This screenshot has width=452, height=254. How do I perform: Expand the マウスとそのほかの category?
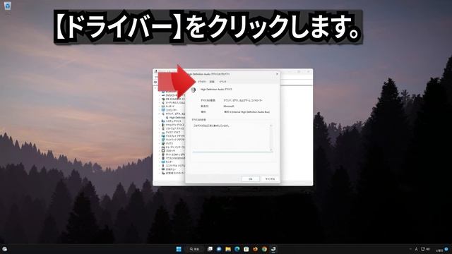[x=159, y=158]
